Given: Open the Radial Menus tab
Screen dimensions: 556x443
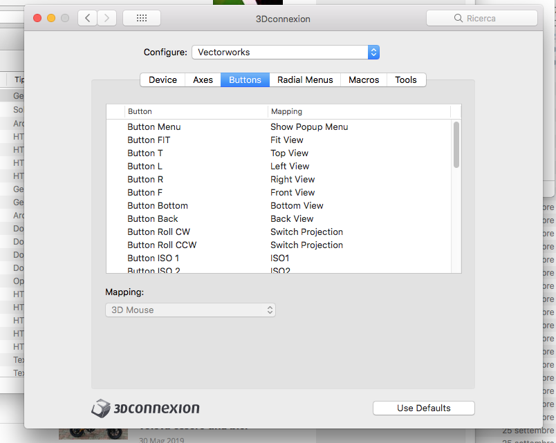Looking at the screenshot, I should point(305,80).
